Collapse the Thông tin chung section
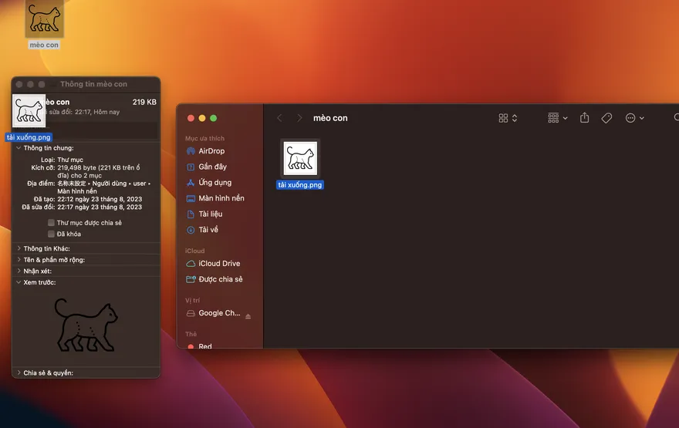 19,148
